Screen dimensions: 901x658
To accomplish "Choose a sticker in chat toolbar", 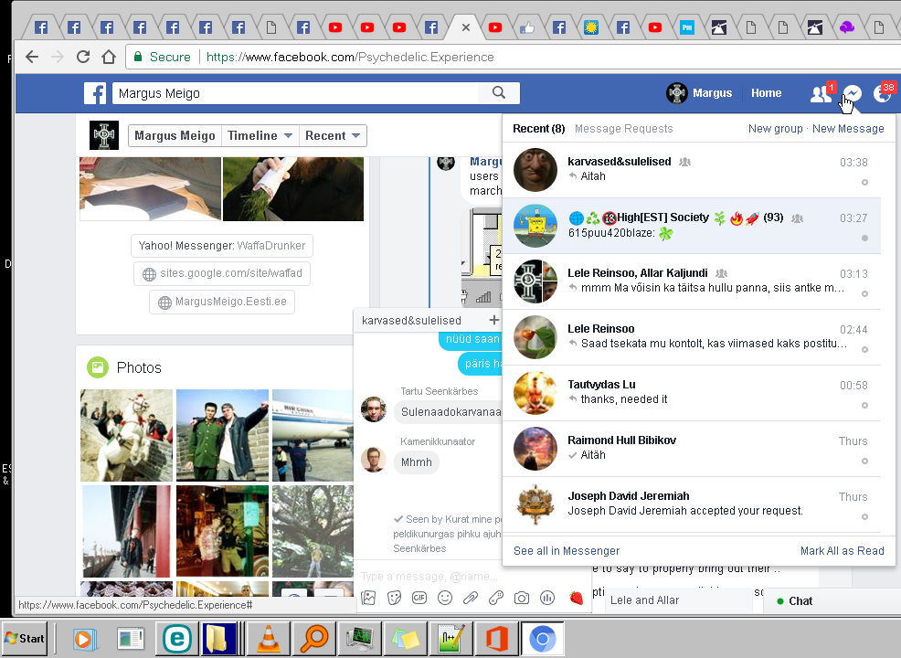I will click(x=394, y=598).
